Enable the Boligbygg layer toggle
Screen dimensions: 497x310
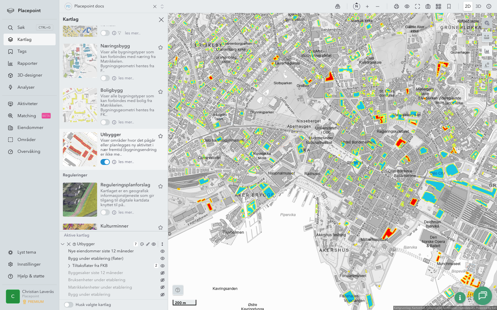[x=105, y=122]
